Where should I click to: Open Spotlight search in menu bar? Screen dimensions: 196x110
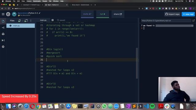pyautogui.click(x=186, y=1)
